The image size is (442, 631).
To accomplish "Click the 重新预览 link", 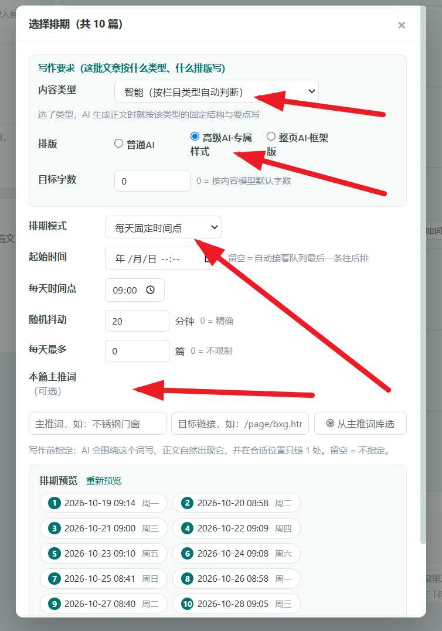I will 103,480.
